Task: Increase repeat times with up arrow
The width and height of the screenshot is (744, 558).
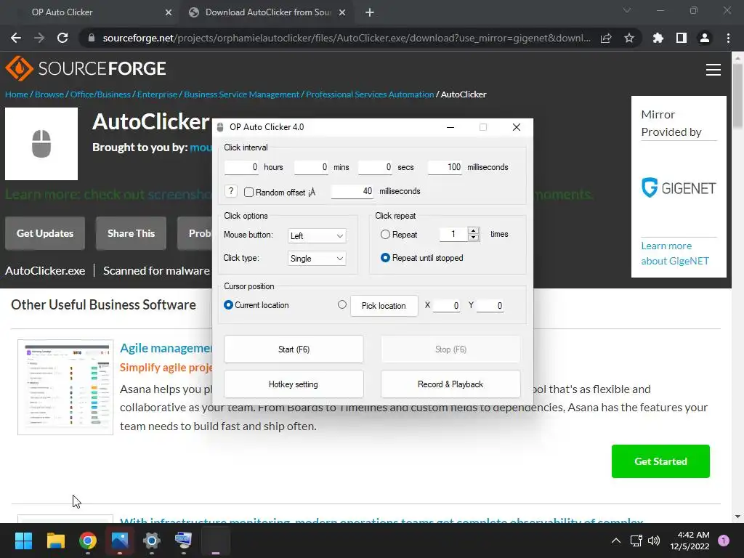Action: point(473,230)
